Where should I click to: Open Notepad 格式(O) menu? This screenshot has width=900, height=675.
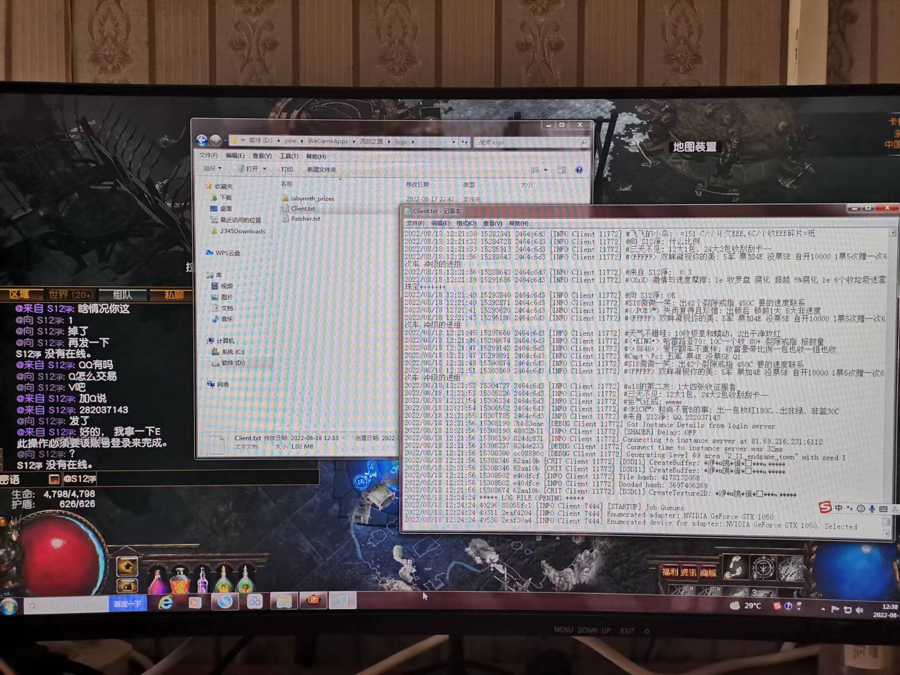466,223
